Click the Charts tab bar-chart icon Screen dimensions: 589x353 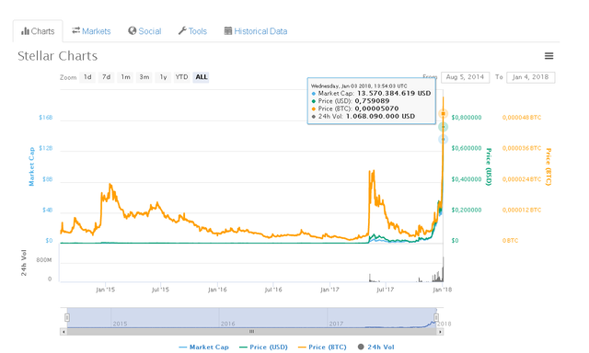pyautogui.click(x=25, y=31)
